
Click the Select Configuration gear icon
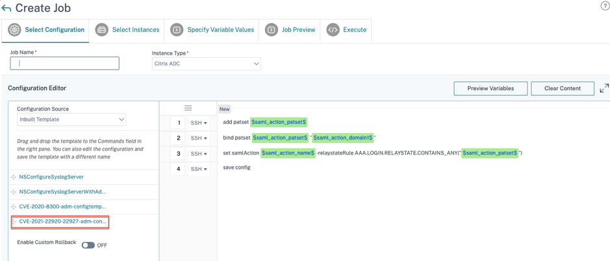14,30
